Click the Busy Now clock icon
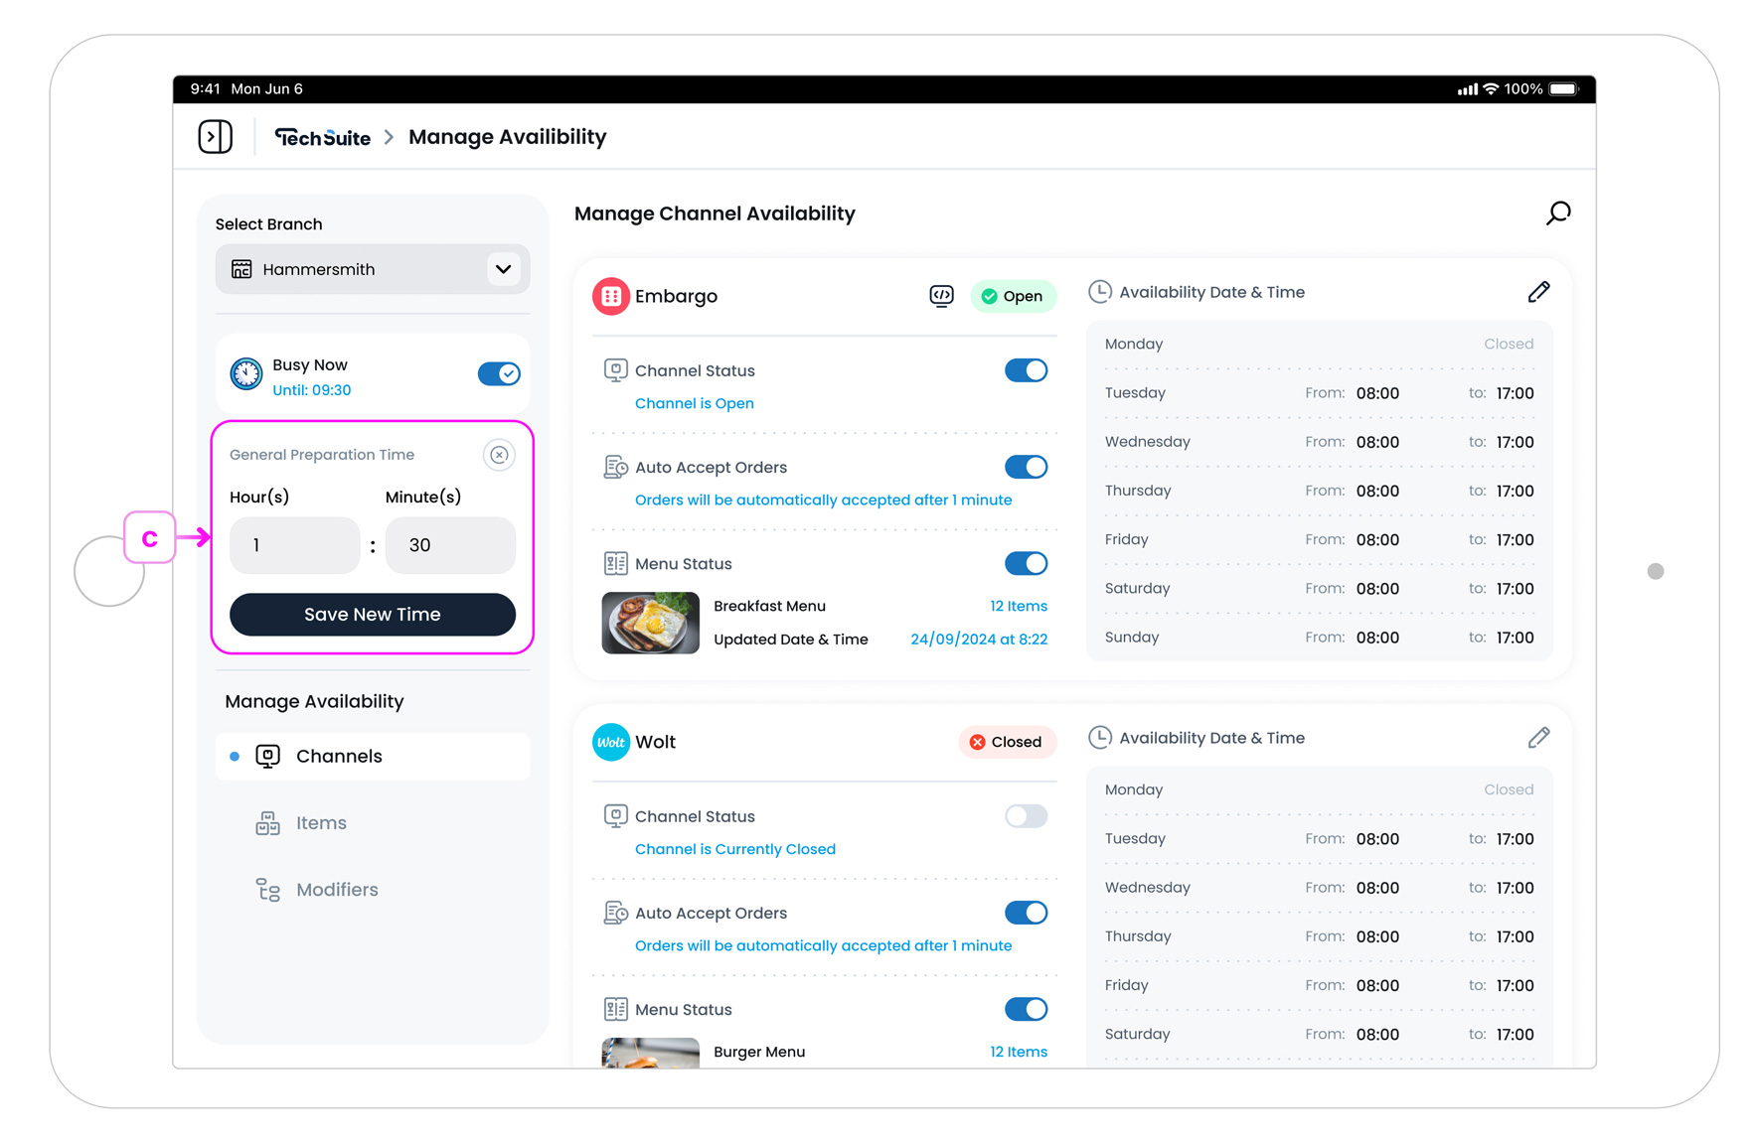The height and width of the screenshot is (1143, 1758). [246, 374]
